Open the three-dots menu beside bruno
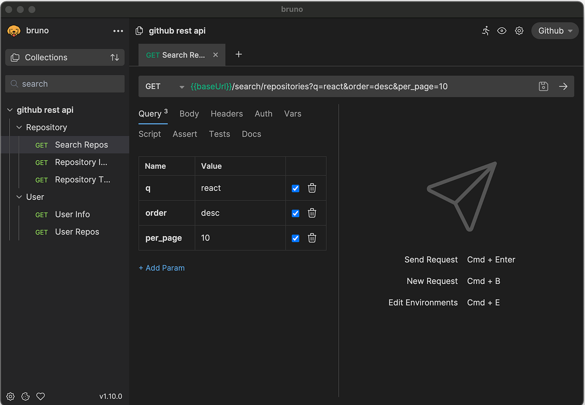 point(118,31)
